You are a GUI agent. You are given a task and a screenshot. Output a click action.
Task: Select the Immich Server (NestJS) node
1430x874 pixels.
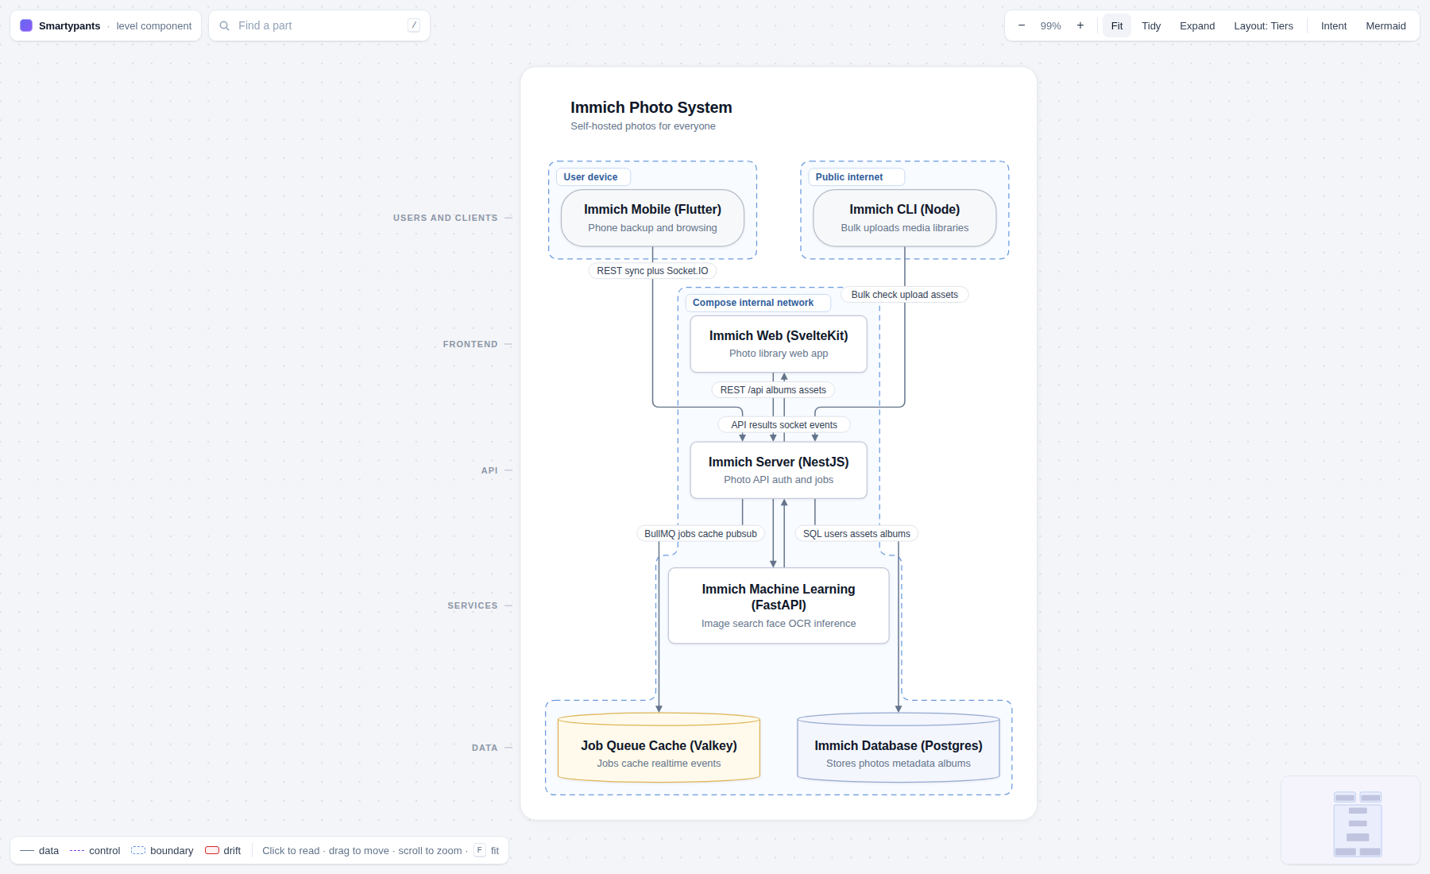click(779, 470)
